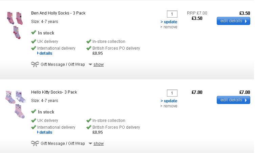255x153 pixels.
Task: Click quantity field for Hello Kitty Socks
Action: (x=172, y=93)
